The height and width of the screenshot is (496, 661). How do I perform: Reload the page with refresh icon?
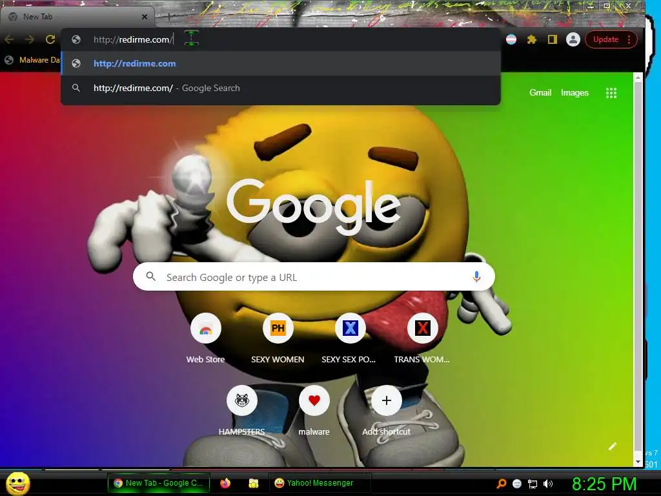tap(50, 39)
